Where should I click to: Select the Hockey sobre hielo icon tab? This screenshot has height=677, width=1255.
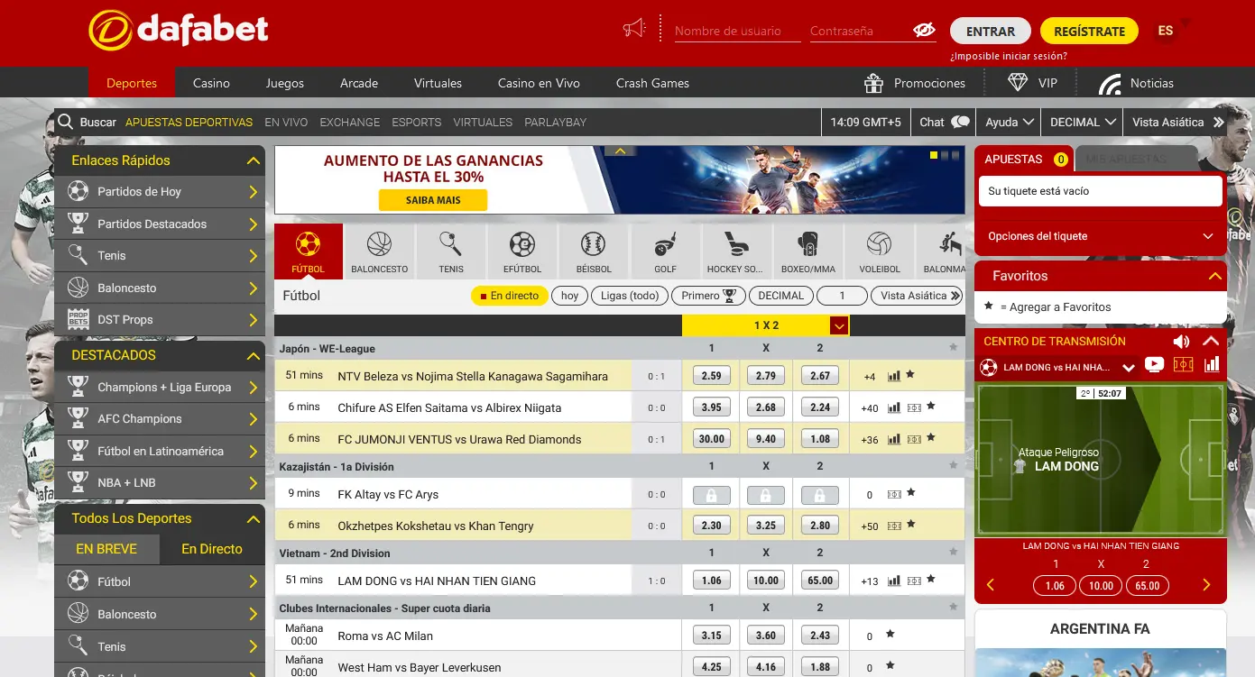pos(736,251)
